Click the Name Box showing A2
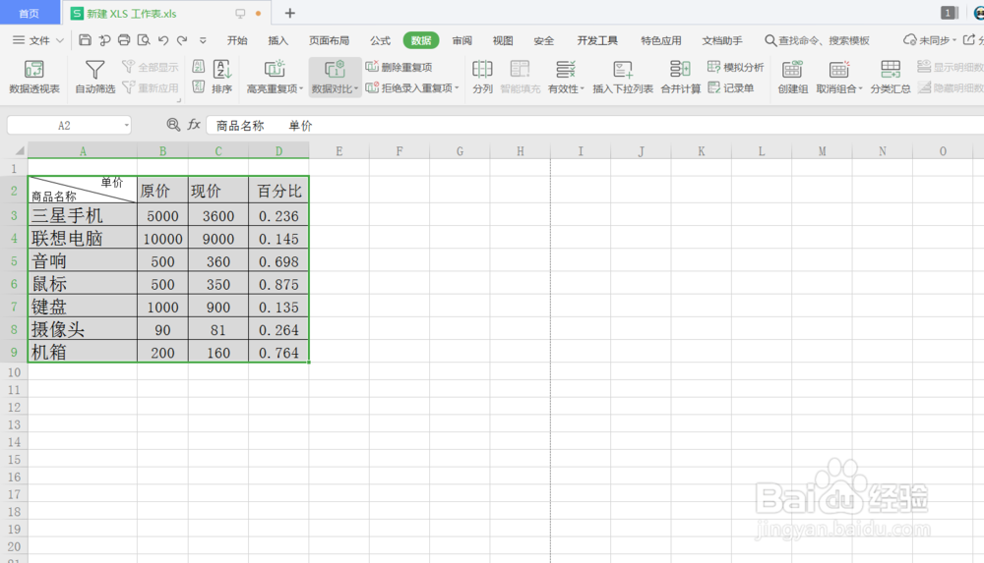 tap(64, 126)
